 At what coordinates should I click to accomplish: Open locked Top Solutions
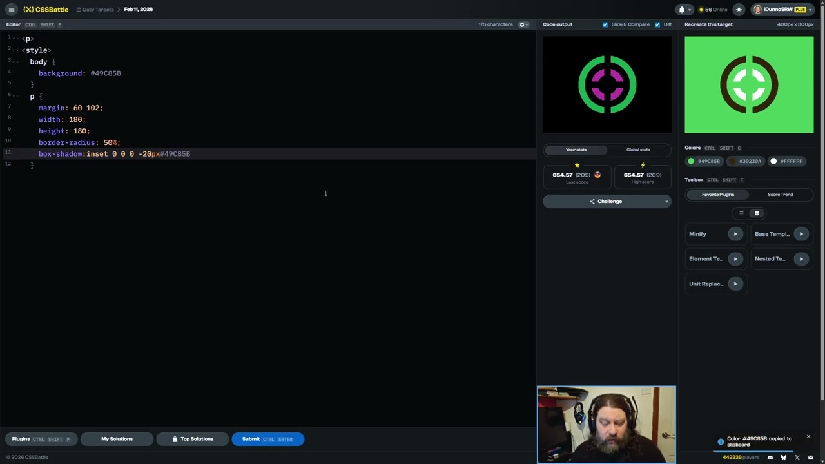coord(192,439)
